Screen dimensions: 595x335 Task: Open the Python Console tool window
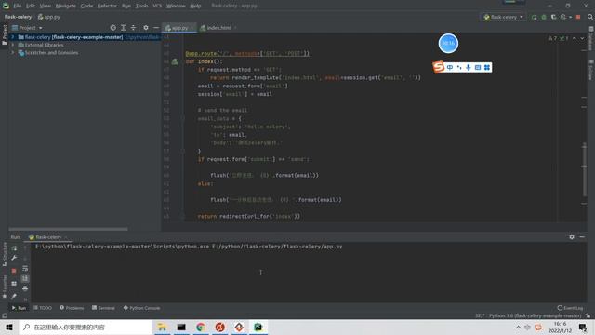click(x=141, y=308)
